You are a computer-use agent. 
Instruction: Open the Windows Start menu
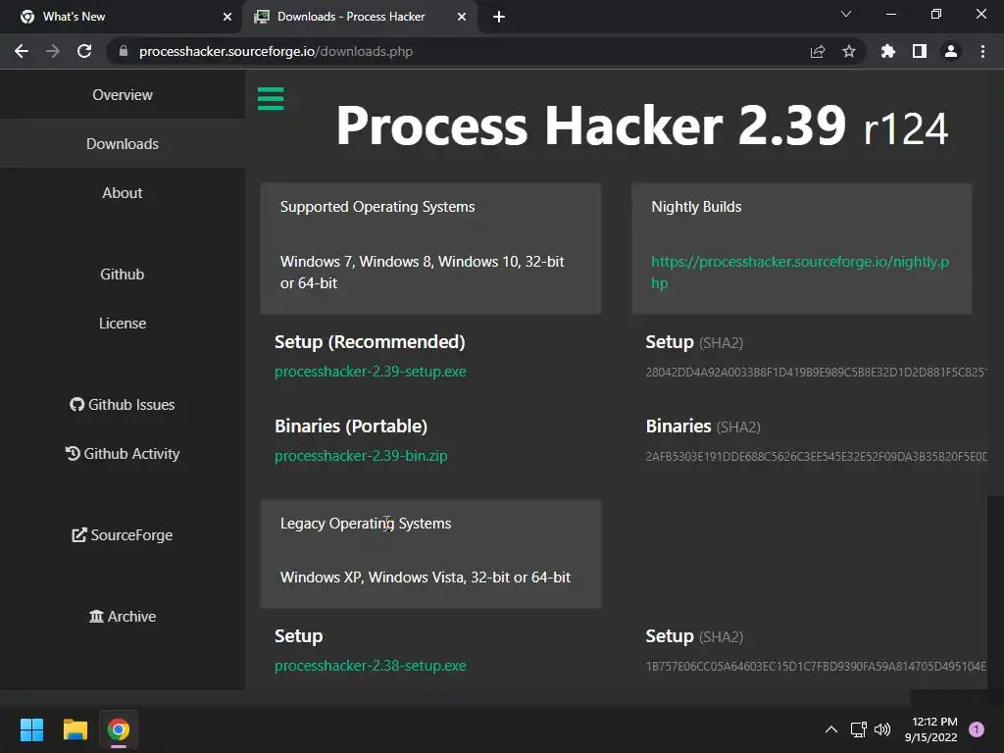31,729
